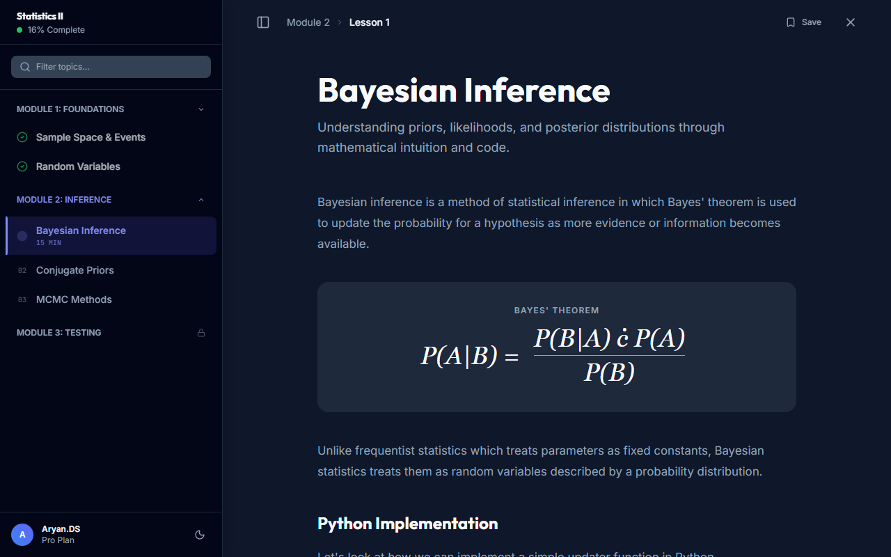Click completed checkmark for Sample Space & Events
Screen dimensions: 891x557
(x=22, y=137)
